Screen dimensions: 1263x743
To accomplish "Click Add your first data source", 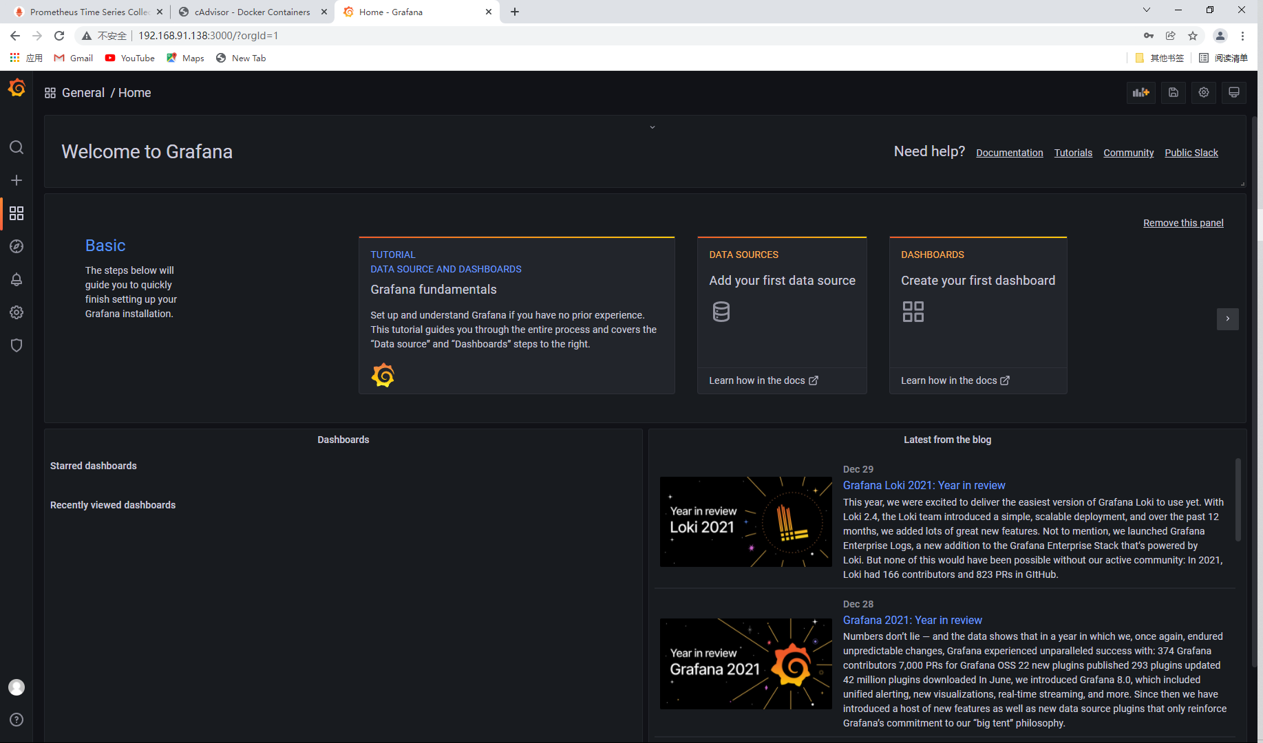I will [x=783, y=281].
